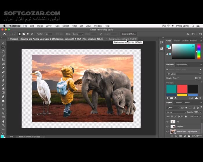Collapse the Colors section in Libraries
This screenshot has height=162, width=203.
(167, 83)
